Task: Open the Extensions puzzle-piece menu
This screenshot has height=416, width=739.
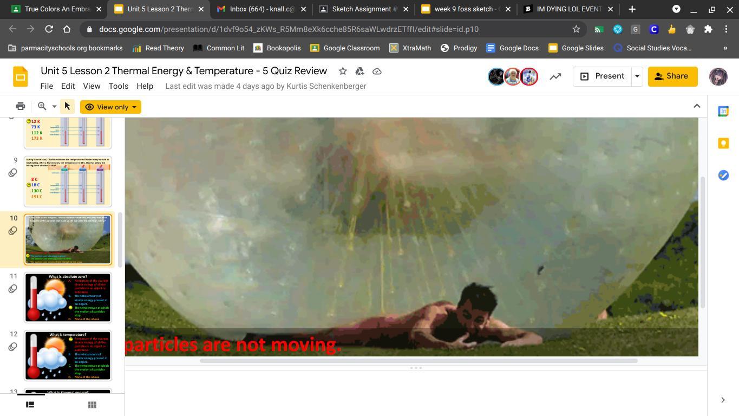Action: point(708,29)
